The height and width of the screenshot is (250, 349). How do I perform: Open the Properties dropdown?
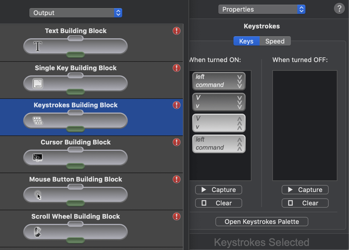tap(261, 9)
